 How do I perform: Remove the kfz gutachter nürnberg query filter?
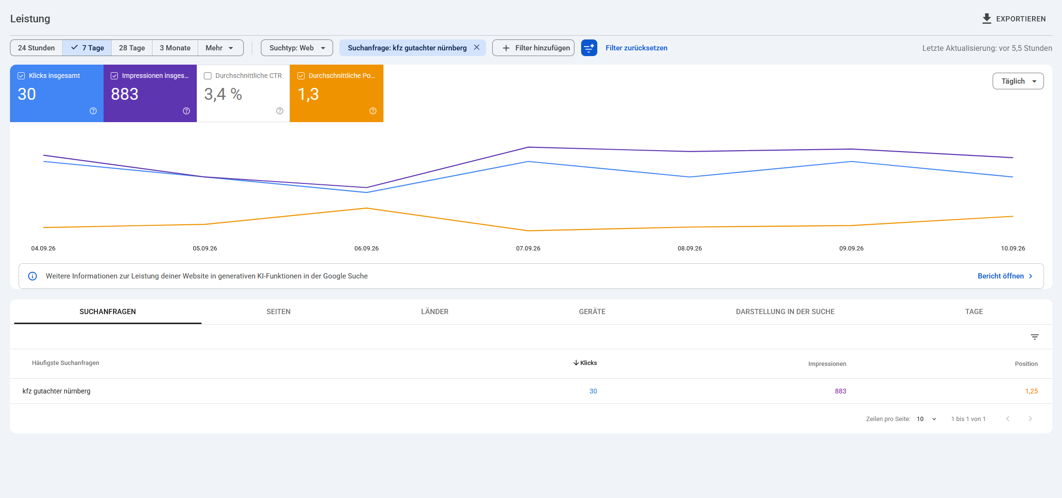[477, 48]
